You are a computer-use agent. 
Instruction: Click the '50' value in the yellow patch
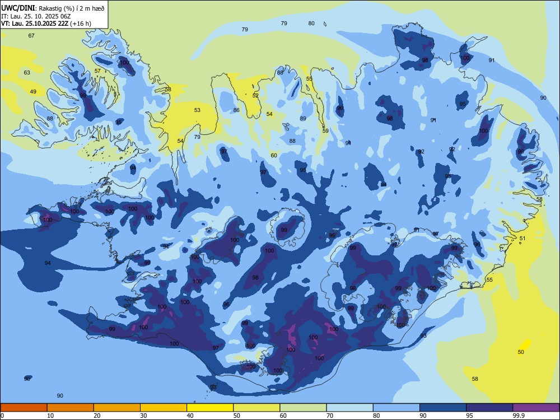pyautogui.click(x=521, y=352)
